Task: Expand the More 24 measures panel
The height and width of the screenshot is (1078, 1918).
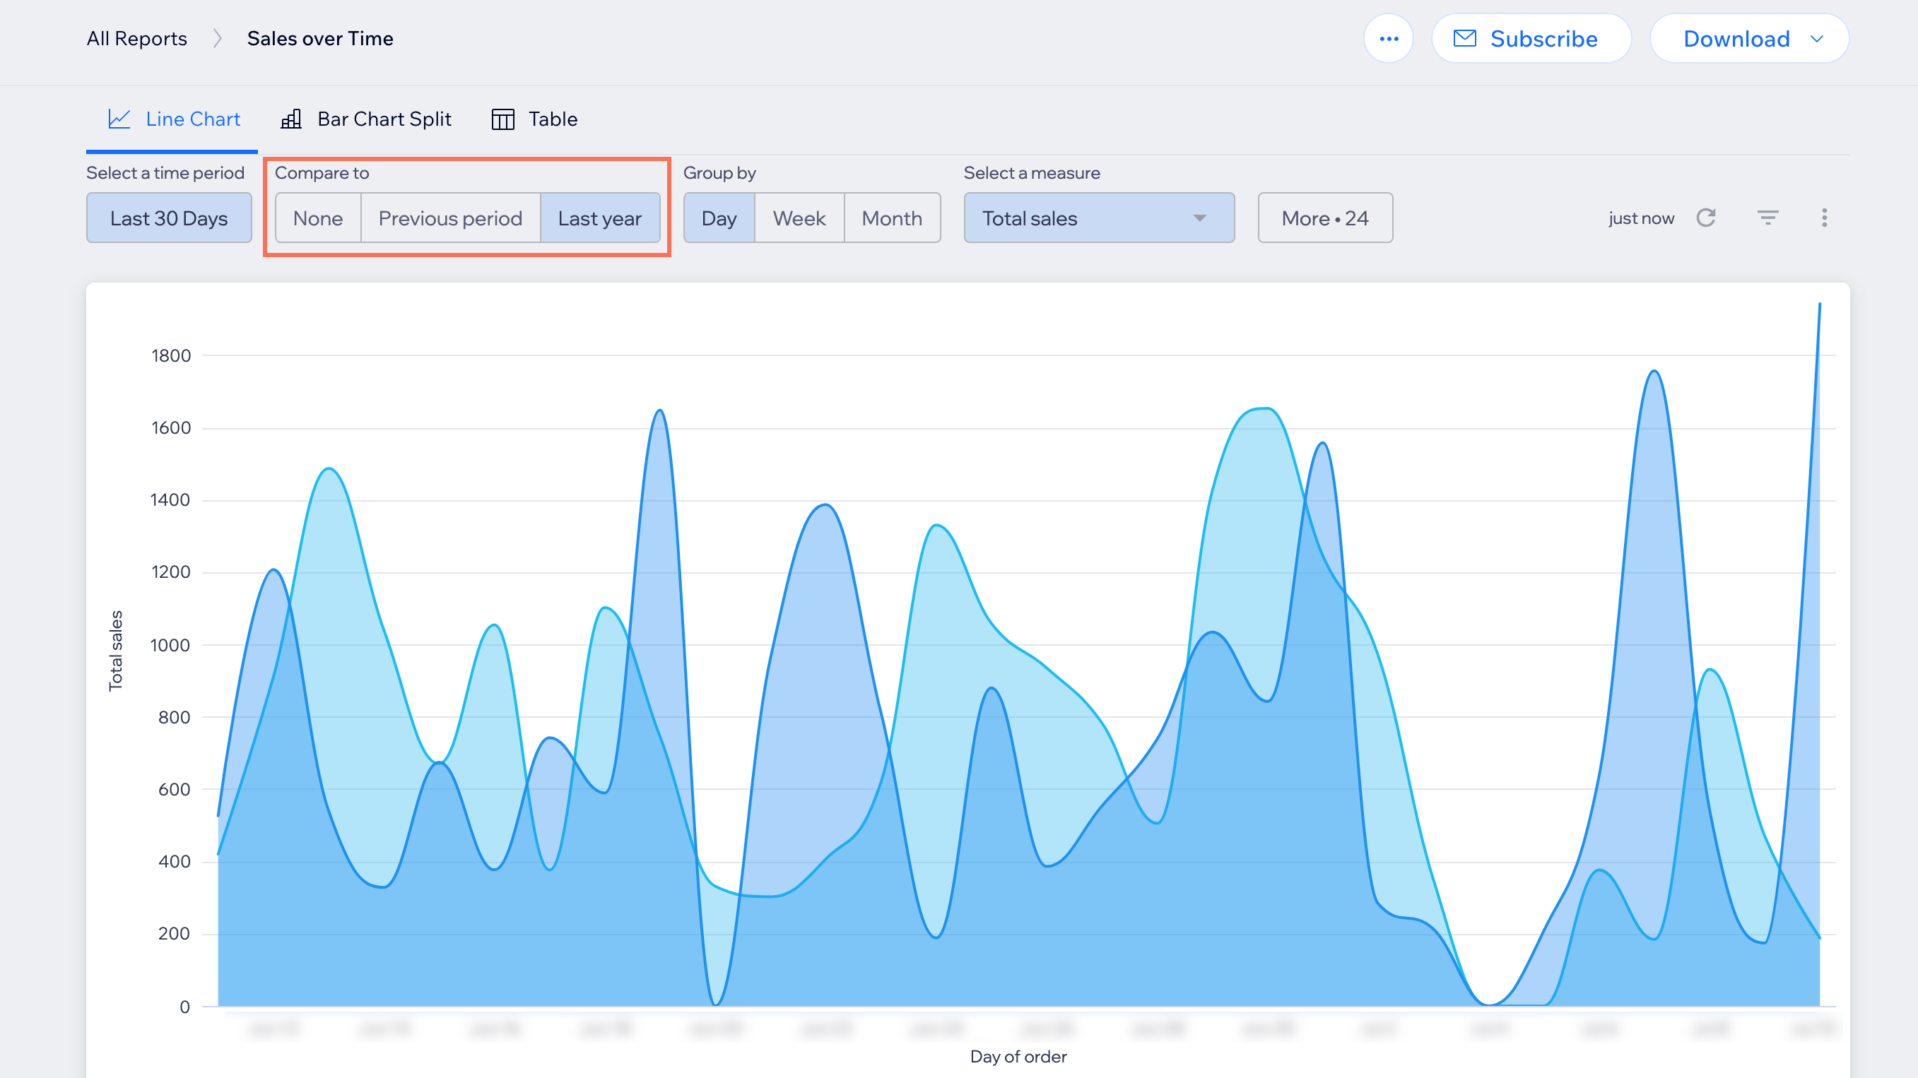Action: click(x=1322, y=218)
